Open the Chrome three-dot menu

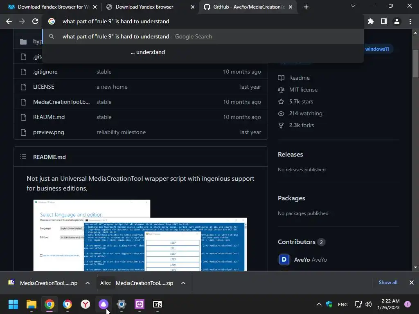click(410, 21)
